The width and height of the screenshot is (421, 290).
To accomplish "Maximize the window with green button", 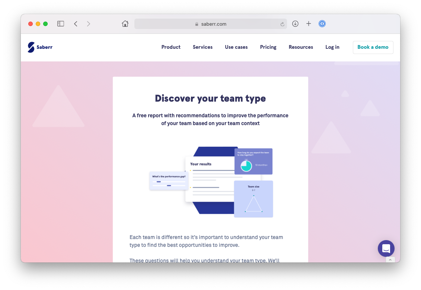I will [x=45, y=23].
